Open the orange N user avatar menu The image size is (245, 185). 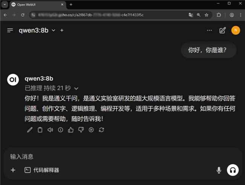pos(236,30)
